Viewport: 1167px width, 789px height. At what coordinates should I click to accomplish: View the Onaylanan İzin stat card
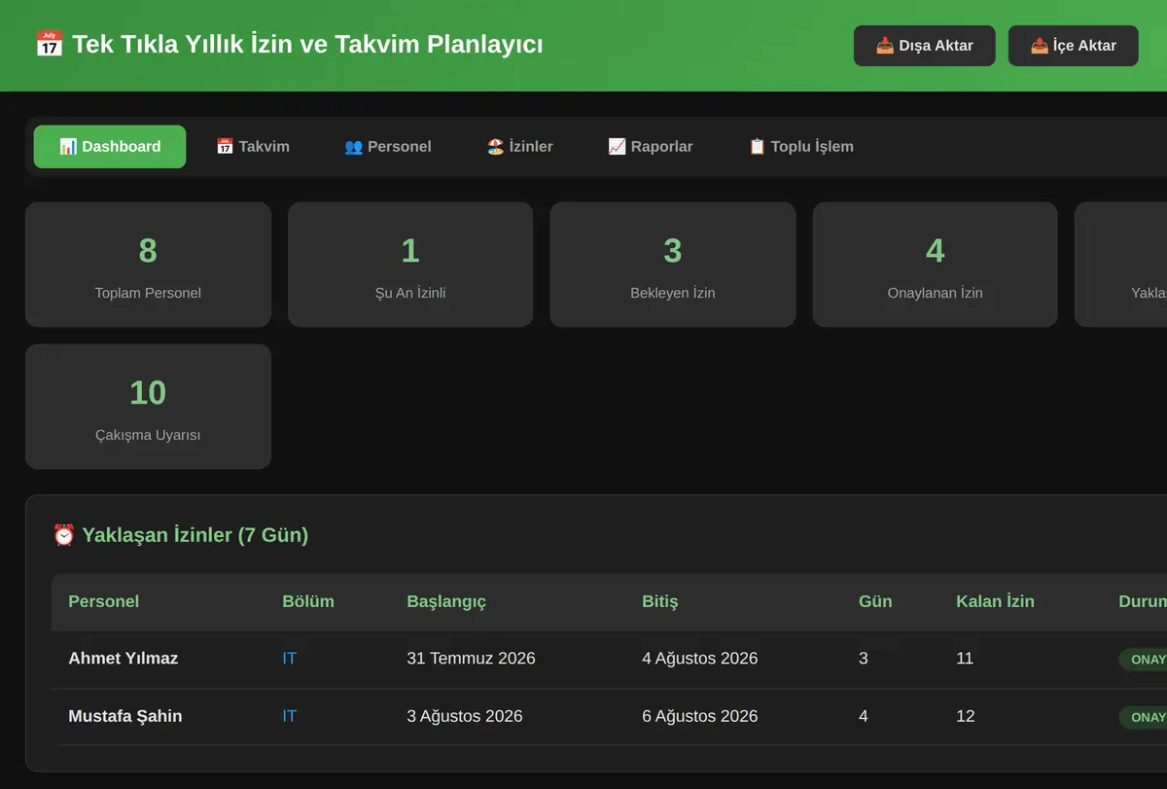[936, 265]
